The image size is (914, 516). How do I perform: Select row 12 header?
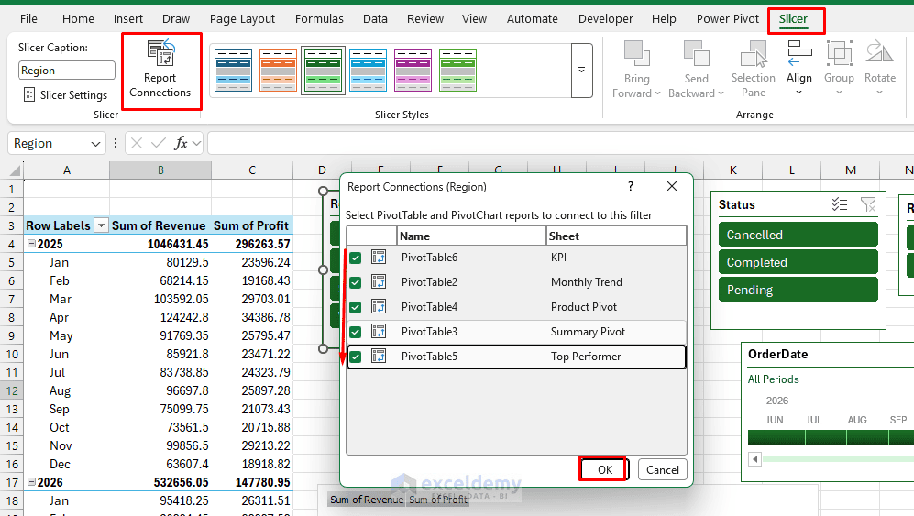(12, 390)
